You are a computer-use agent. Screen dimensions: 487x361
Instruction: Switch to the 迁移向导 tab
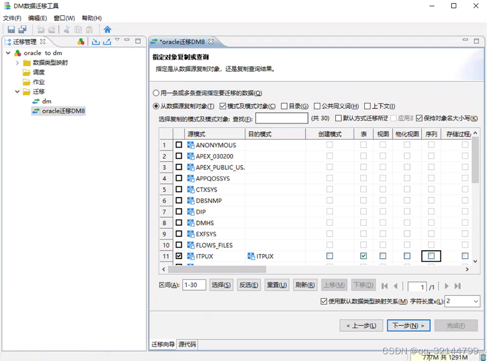point(163,344)
